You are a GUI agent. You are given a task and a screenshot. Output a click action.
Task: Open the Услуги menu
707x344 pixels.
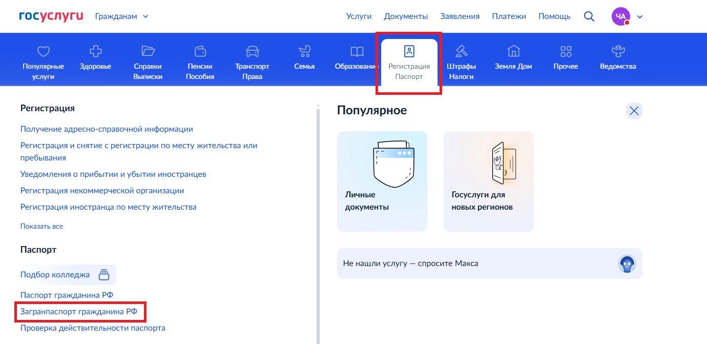click(x=359, y=16)
